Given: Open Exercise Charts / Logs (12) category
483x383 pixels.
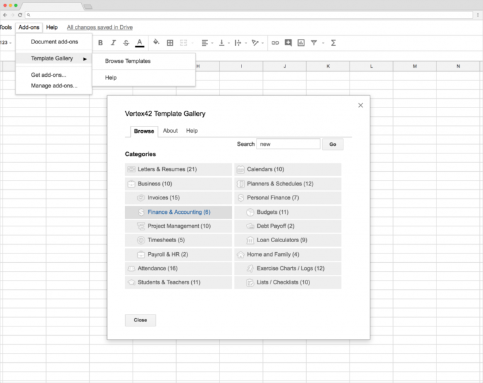Looking at the screenshot, I should pyautogui.click(x=287, y=269).
